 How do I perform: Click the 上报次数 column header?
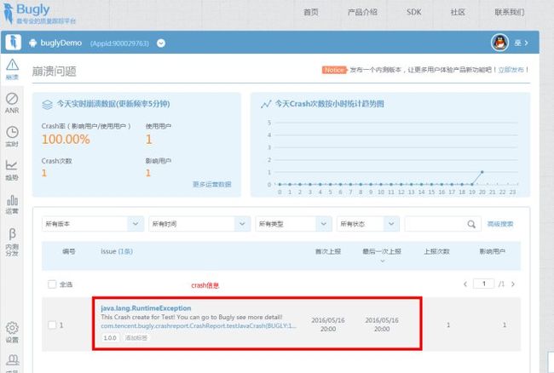click(x=437, y=251)
